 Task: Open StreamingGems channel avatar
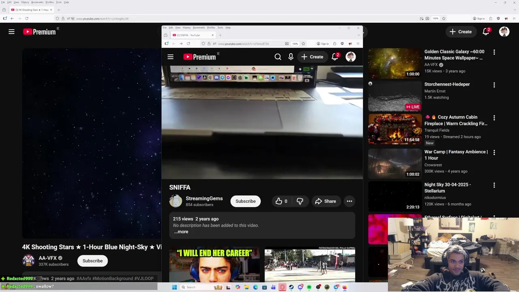(x=176, y=201)
